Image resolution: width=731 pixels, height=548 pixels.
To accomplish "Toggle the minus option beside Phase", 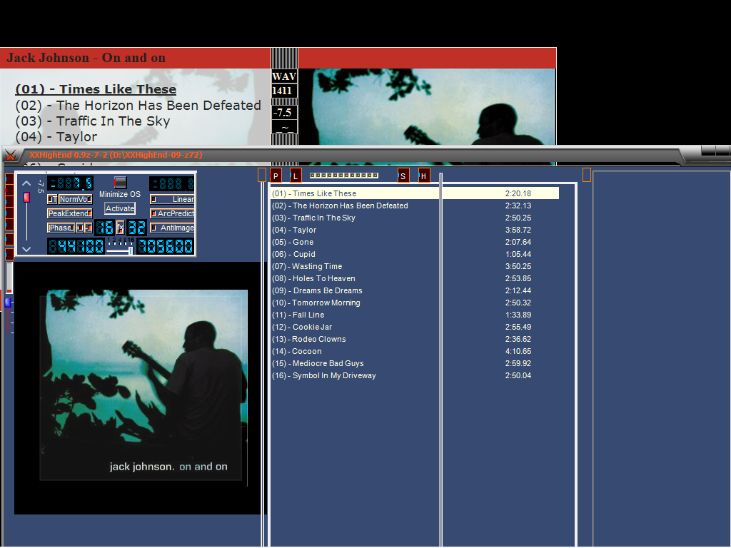I will [88, 228].
